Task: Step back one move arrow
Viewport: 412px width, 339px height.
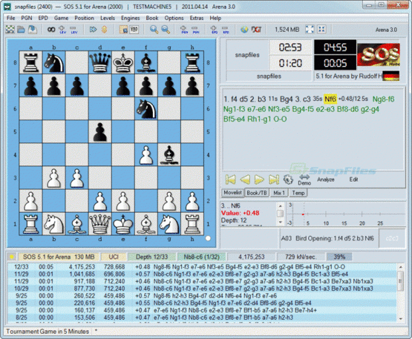Action: (x=245, y=179)
